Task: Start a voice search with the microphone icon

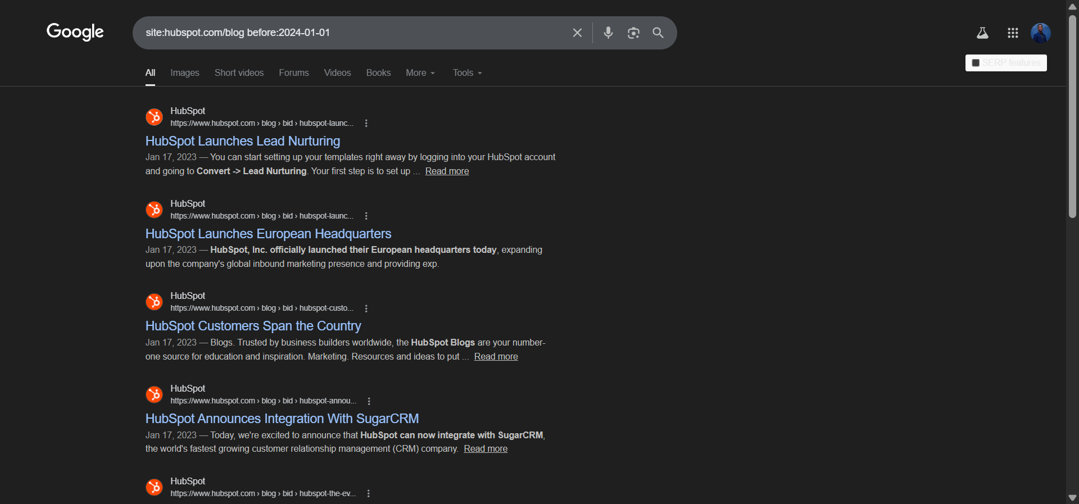Action: coord(608,33)
